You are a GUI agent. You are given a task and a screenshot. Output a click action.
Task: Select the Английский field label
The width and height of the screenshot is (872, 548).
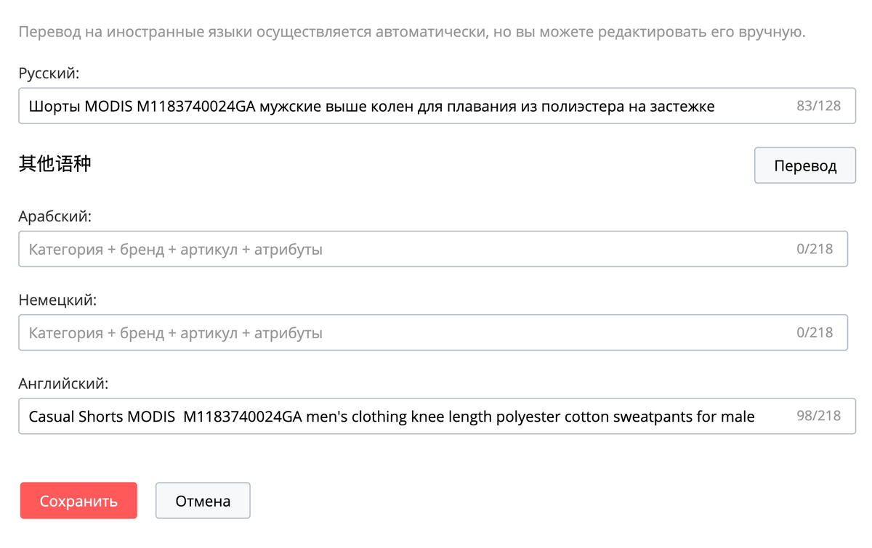point(62,383)
